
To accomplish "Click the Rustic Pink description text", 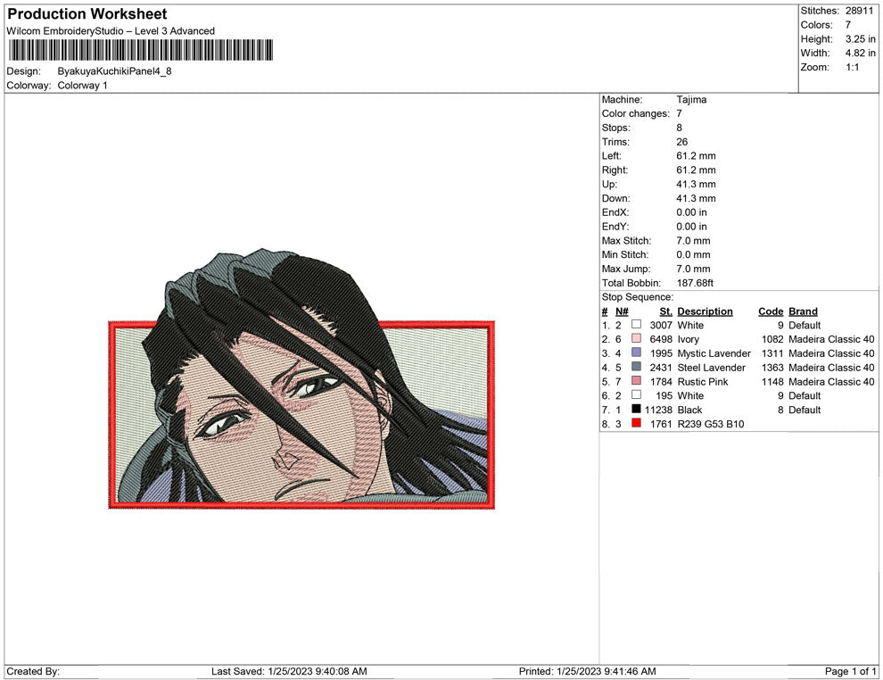I will (x=703, y=381).
